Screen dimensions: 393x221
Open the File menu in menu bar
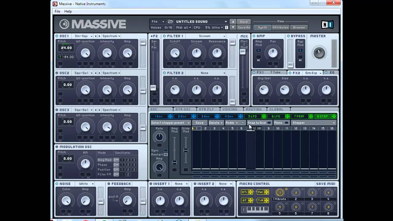[57, 11]
